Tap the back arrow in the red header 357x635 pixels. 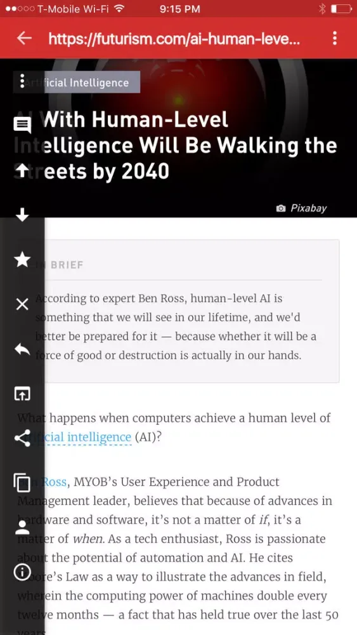(x=25, y=38)
